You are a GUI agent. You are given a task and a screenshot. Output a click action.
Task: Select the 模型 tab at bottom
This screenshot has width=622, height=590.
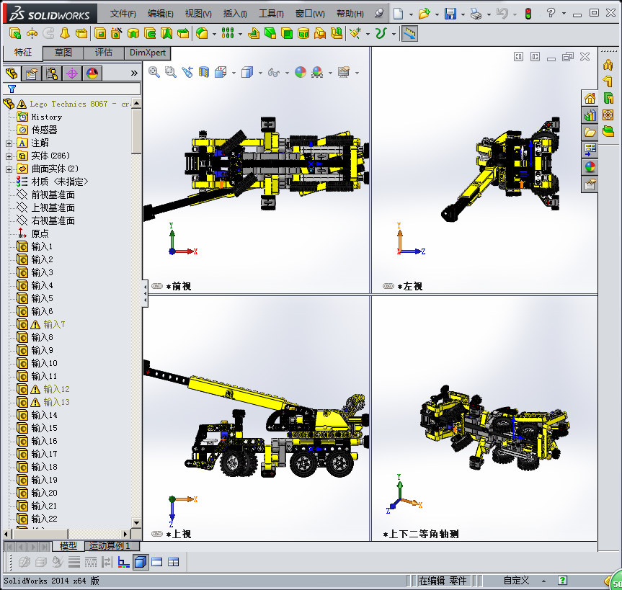68,546
